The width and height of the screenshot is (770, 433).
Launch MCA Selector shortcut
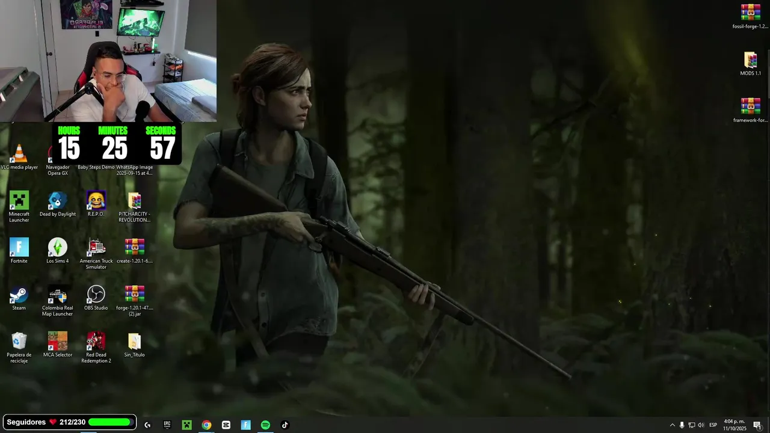(58, 345)
